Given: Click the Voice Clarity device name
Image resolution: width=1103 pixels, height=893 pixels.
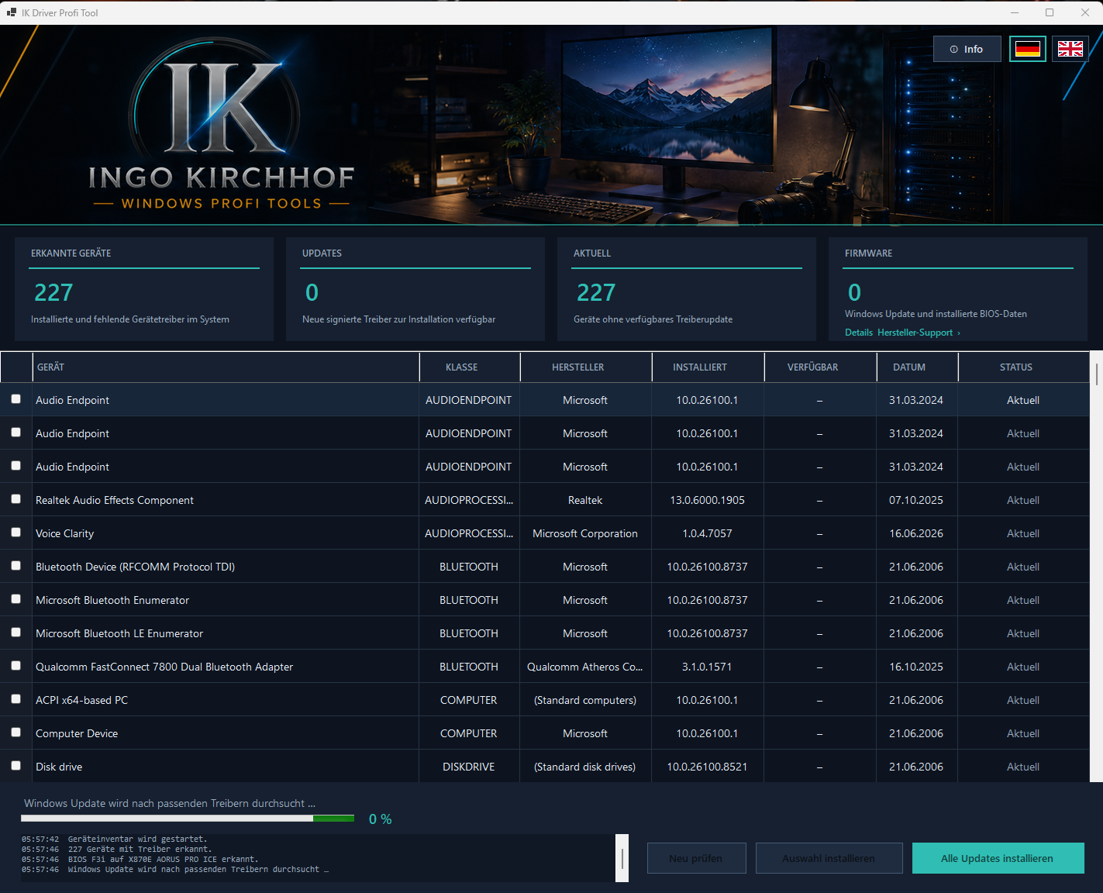Looking at the screenshot, I should click(x=64, y=533).
